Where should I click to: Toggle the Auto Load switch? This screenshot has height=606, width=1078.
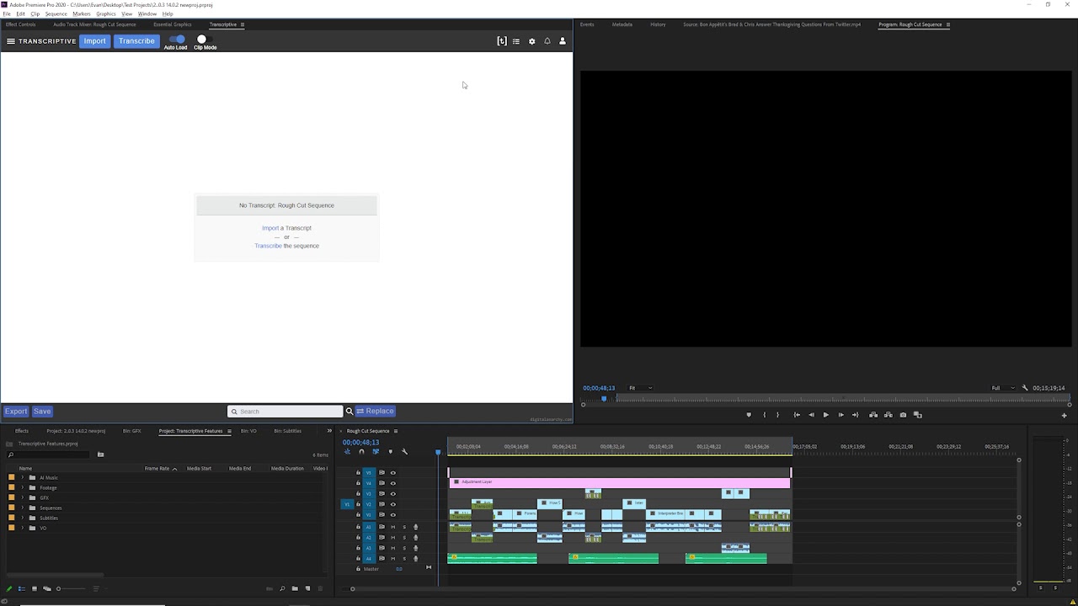[176, 39]
